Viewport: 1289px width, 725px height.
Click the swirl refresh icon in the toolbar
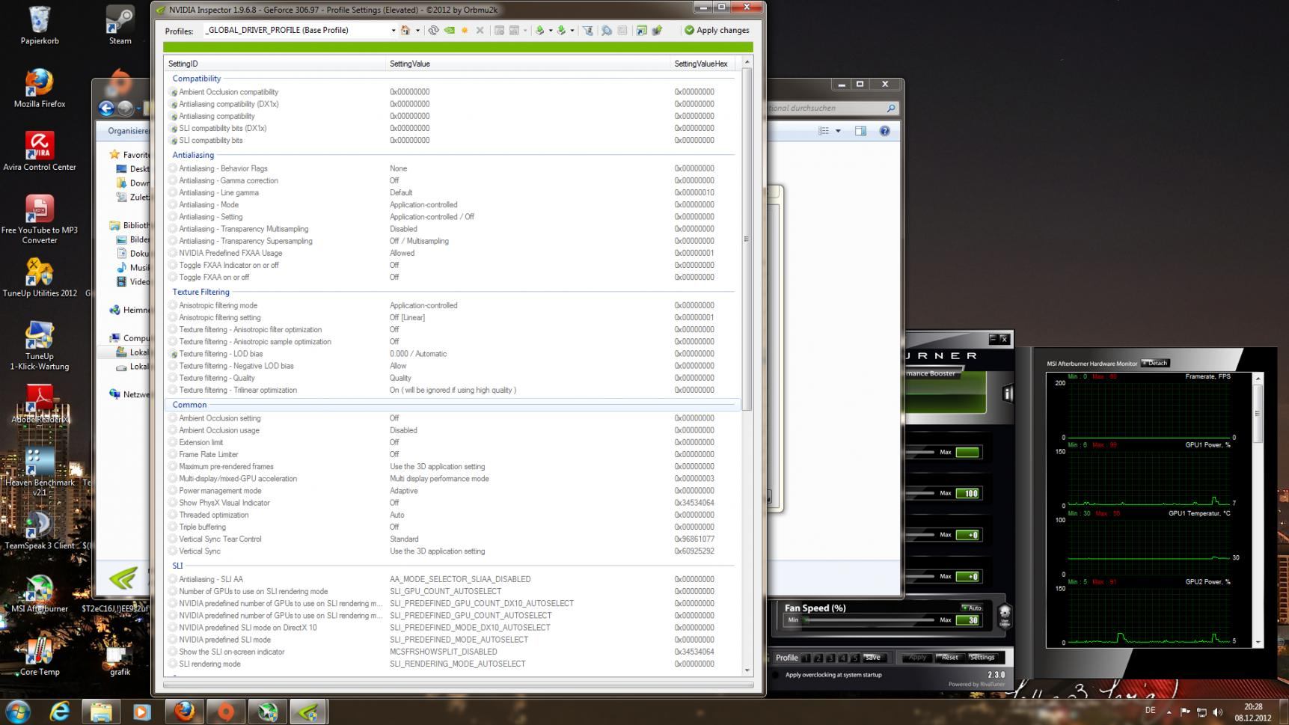[433, 31]
